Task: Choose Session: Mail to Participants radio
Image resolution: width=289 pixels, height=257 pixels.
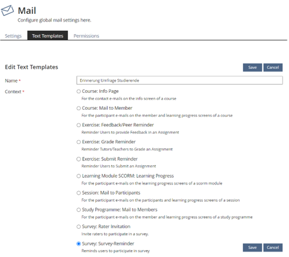Action: 79,193
